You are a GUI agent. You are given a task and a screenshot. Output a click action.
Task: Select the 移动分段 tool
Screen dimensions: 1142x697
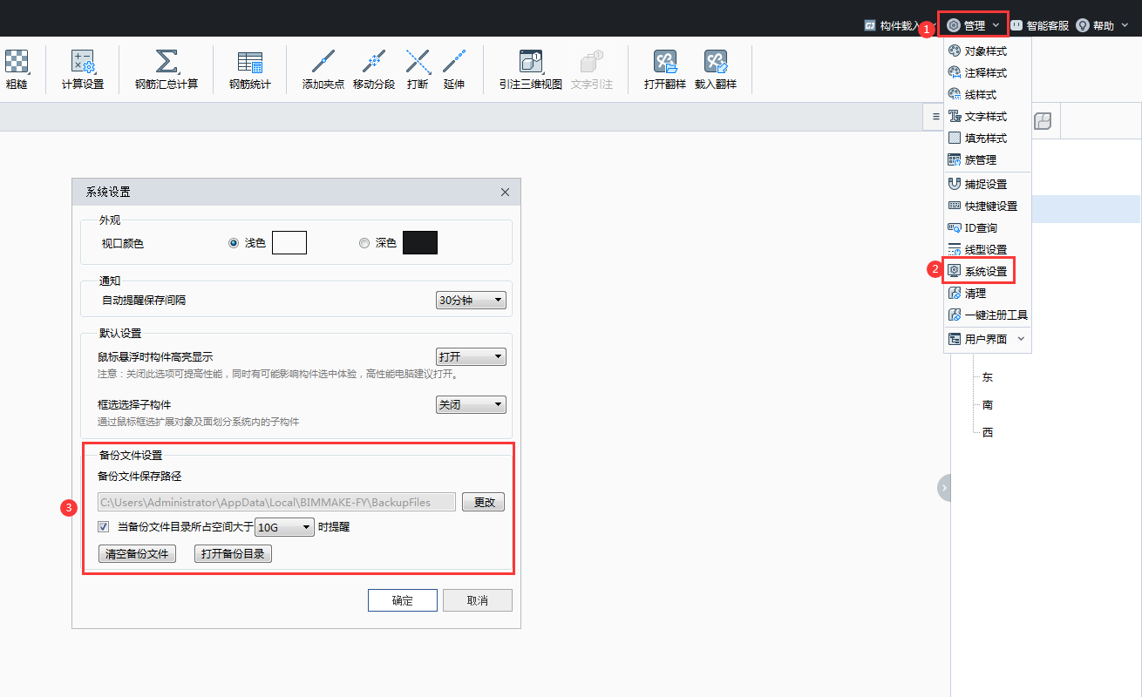(x=374, y=70)
